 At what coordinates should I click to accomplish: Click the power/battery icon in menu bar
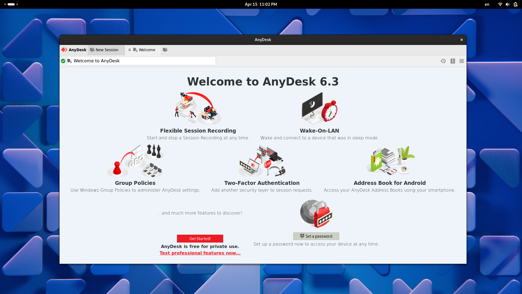click(x=515, y=4)
